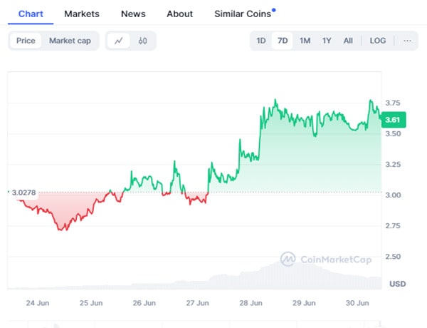427x328 pixels.
Task: Open the Similar Coins tab
Action: 243,14
